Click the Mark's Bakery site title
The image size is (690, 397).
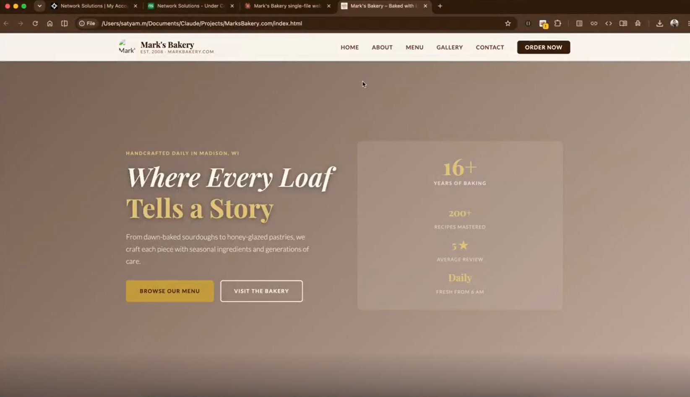tap(167, 44)
